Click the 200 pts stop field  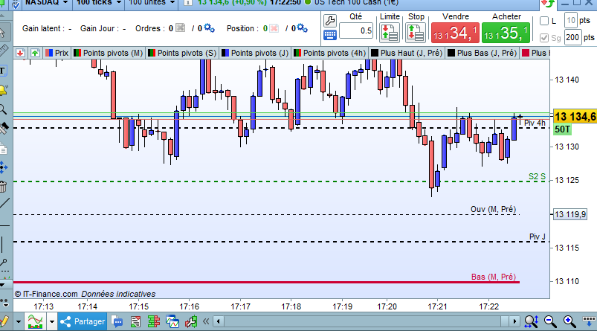(x=572, y=37)
